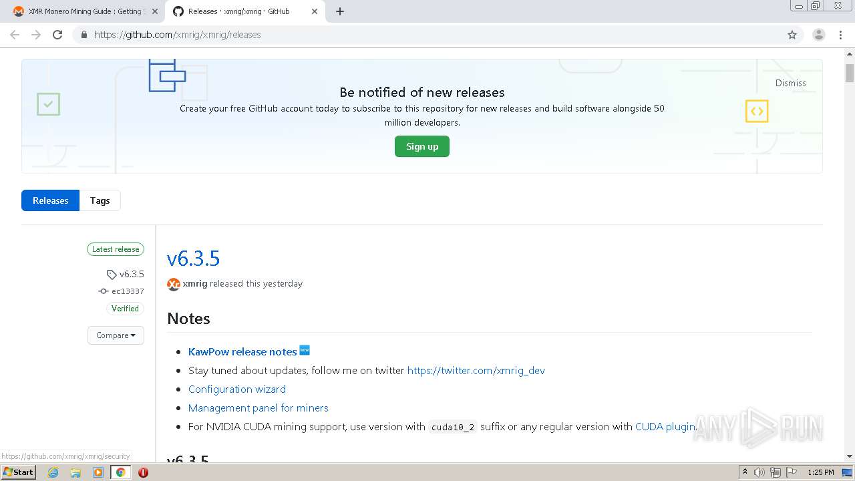Go forward in browser history
The image size is (855, 481).
[36, 35]
